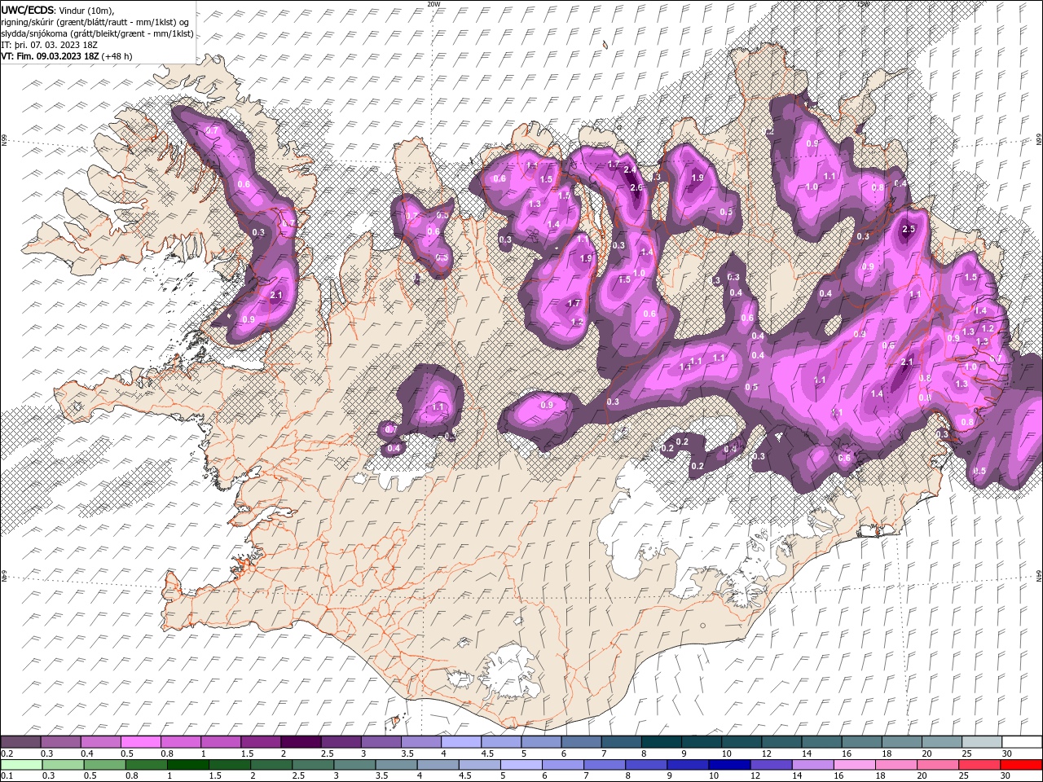
Task: Pick the blue-violet 12 rain legend swatch
Action: tap(771, 765)
